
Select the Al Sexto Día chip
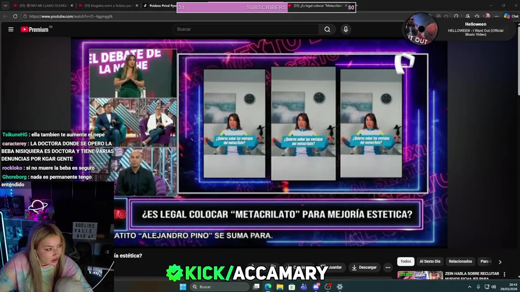coord(430,262)
